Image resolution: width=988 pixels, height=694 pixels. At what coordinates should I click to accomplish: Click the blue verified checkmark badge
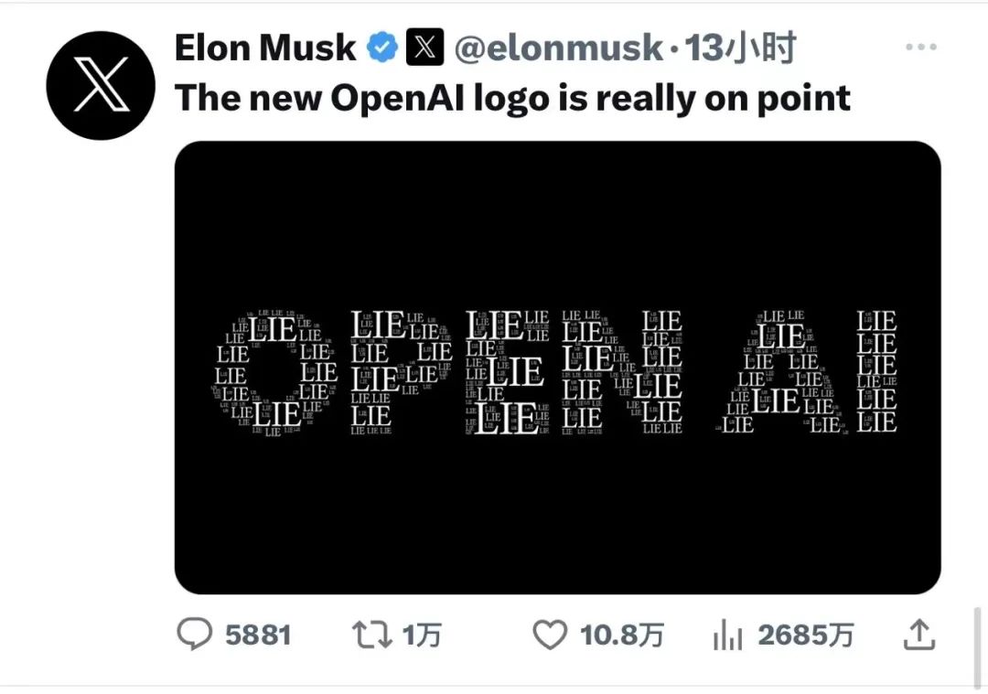point(381,48)
